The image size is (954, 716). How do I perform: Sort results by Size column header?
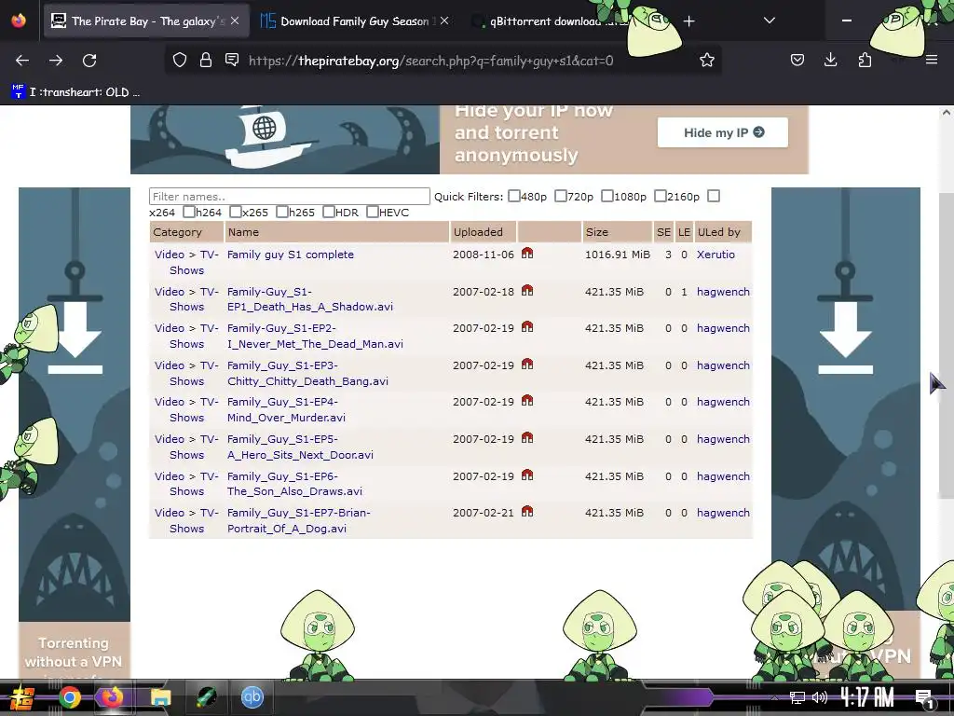(597, 232)
